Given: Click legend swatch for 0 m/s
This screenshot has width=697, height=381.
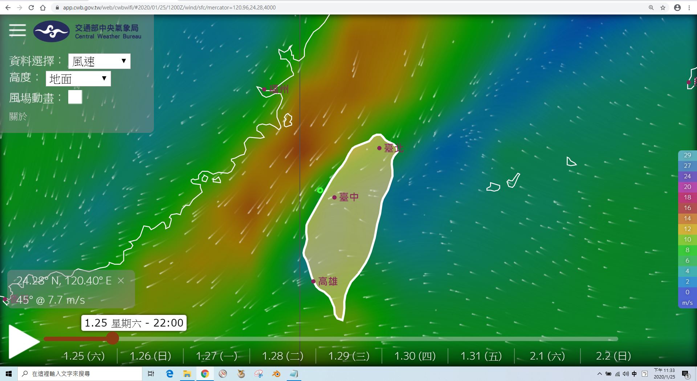Looking at the screenshot, I should point(687,292).
